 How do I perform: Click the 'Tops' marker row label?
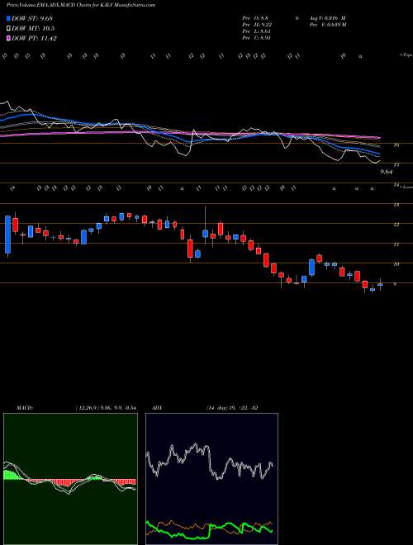point(406,55)
